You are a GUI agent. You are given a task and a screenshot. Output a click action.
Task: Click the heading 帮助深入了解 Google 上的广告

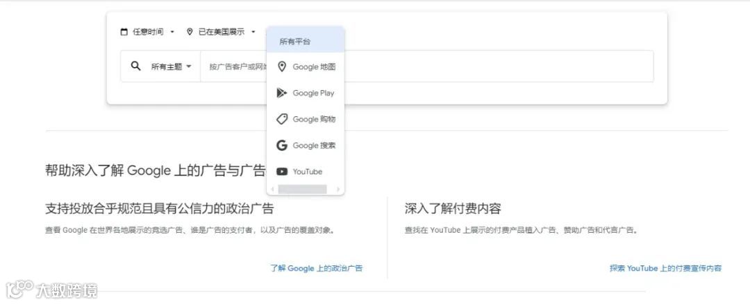(155, 170)
